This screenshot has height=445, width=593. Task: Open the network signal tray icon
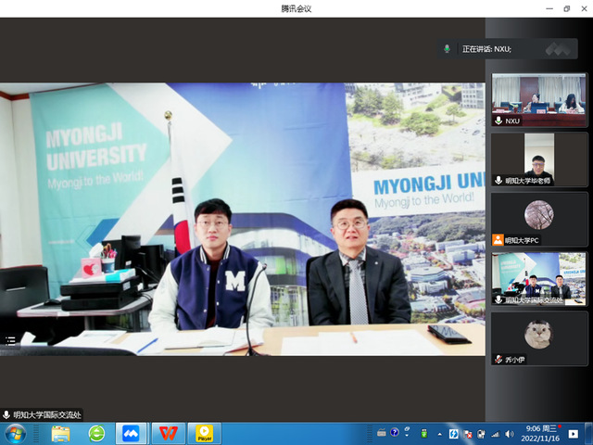(x=496, y=434)
